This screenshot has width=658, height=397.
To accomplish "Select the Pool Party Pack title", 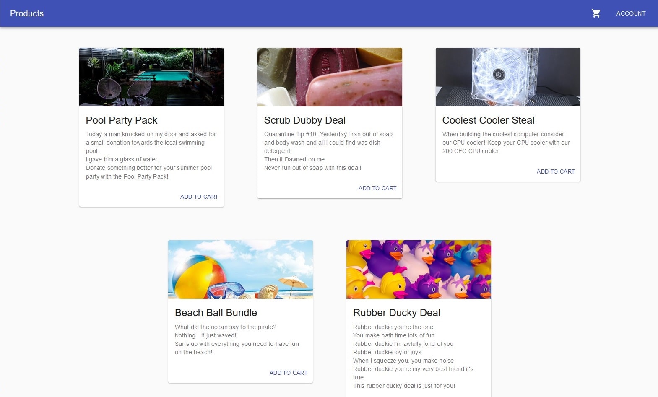I will click(x=122, y=120).
